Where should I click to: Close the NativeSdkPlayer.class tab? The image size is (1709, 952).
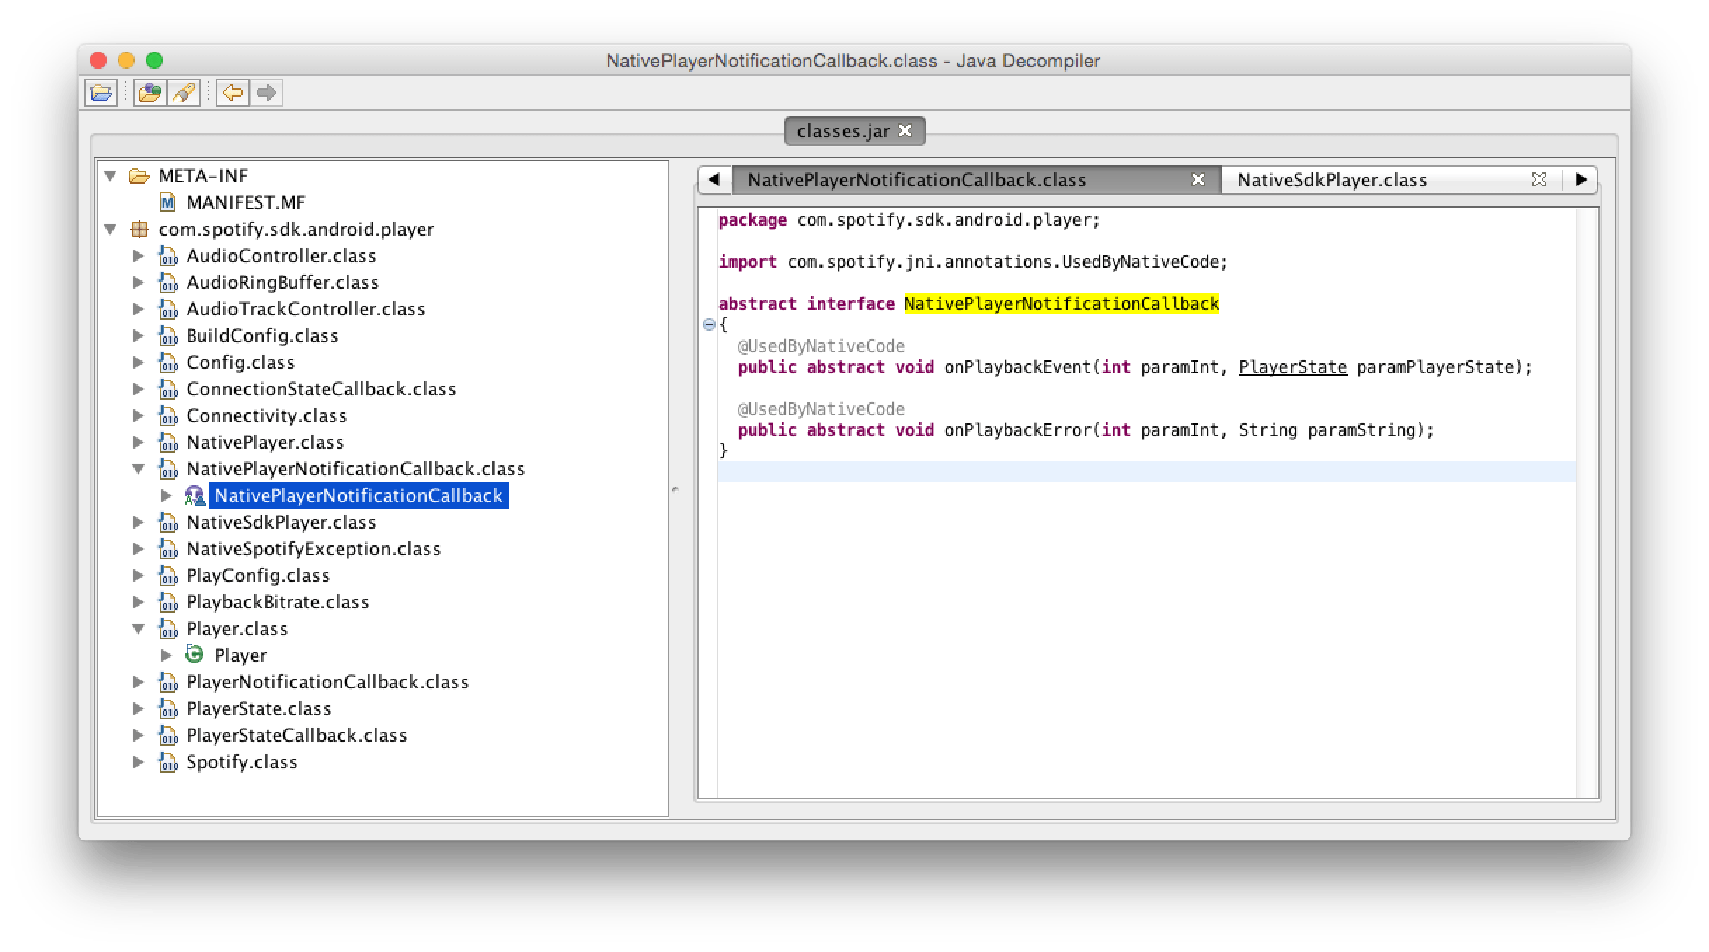click(1539, 180)
